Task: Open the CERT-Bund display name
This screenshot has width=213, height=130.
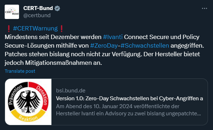Action: pos(38,8)
